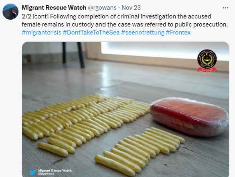This screenshot has width=235, height=177.
Task: Click the red ribbon under the emblem
Action: pos(207,69)
